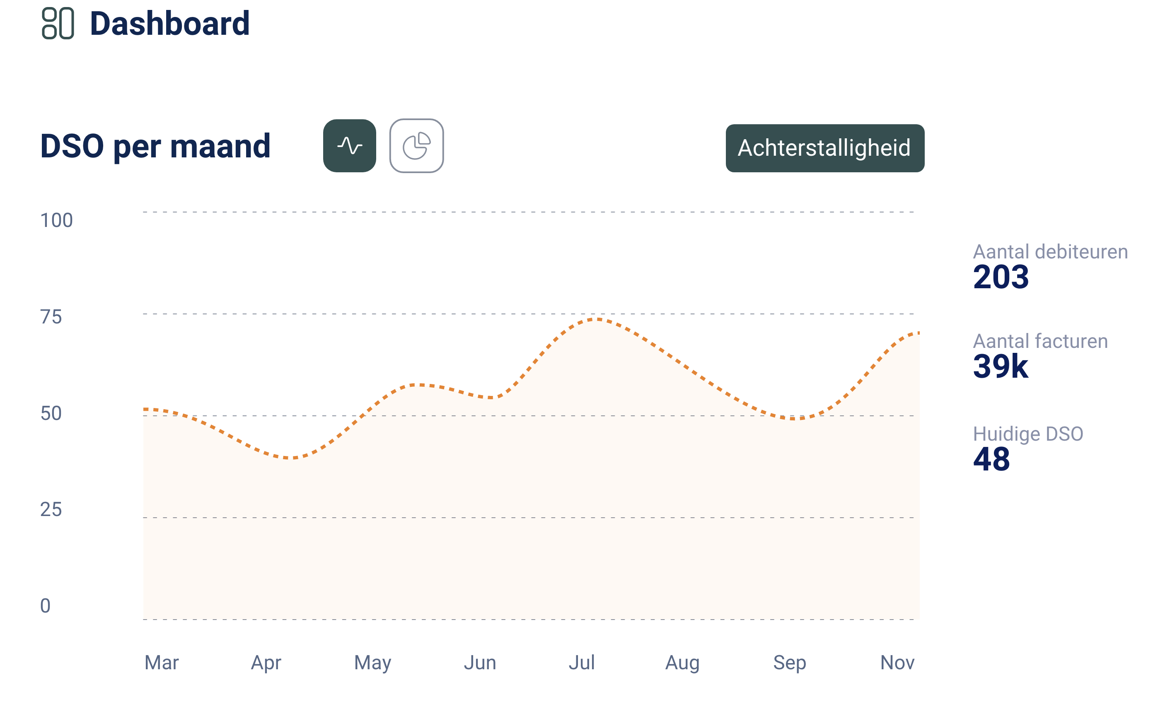Click the 50 y-axis label
Viewport: 1170px width, 714px height.
[x=51, y=413]
